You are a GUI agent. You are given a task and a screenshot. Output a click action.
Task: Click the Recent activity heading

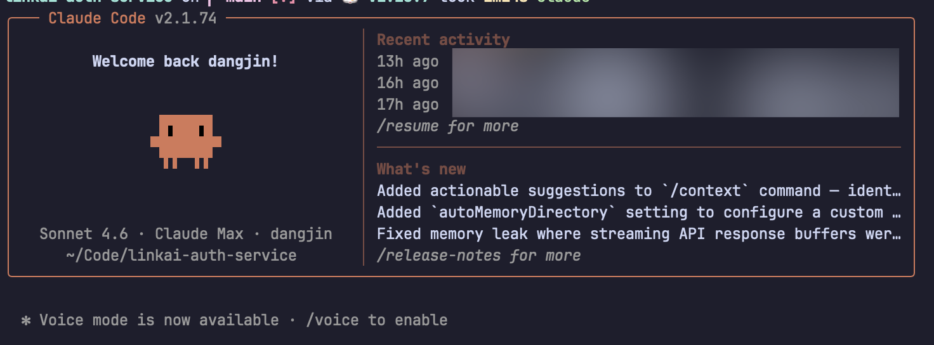click(443, 40)
